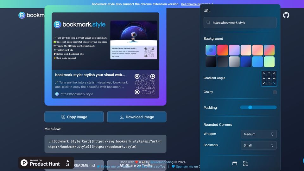Adjust the Padding slider
Screen dimensions: 304x171
(x=258, y=107)
